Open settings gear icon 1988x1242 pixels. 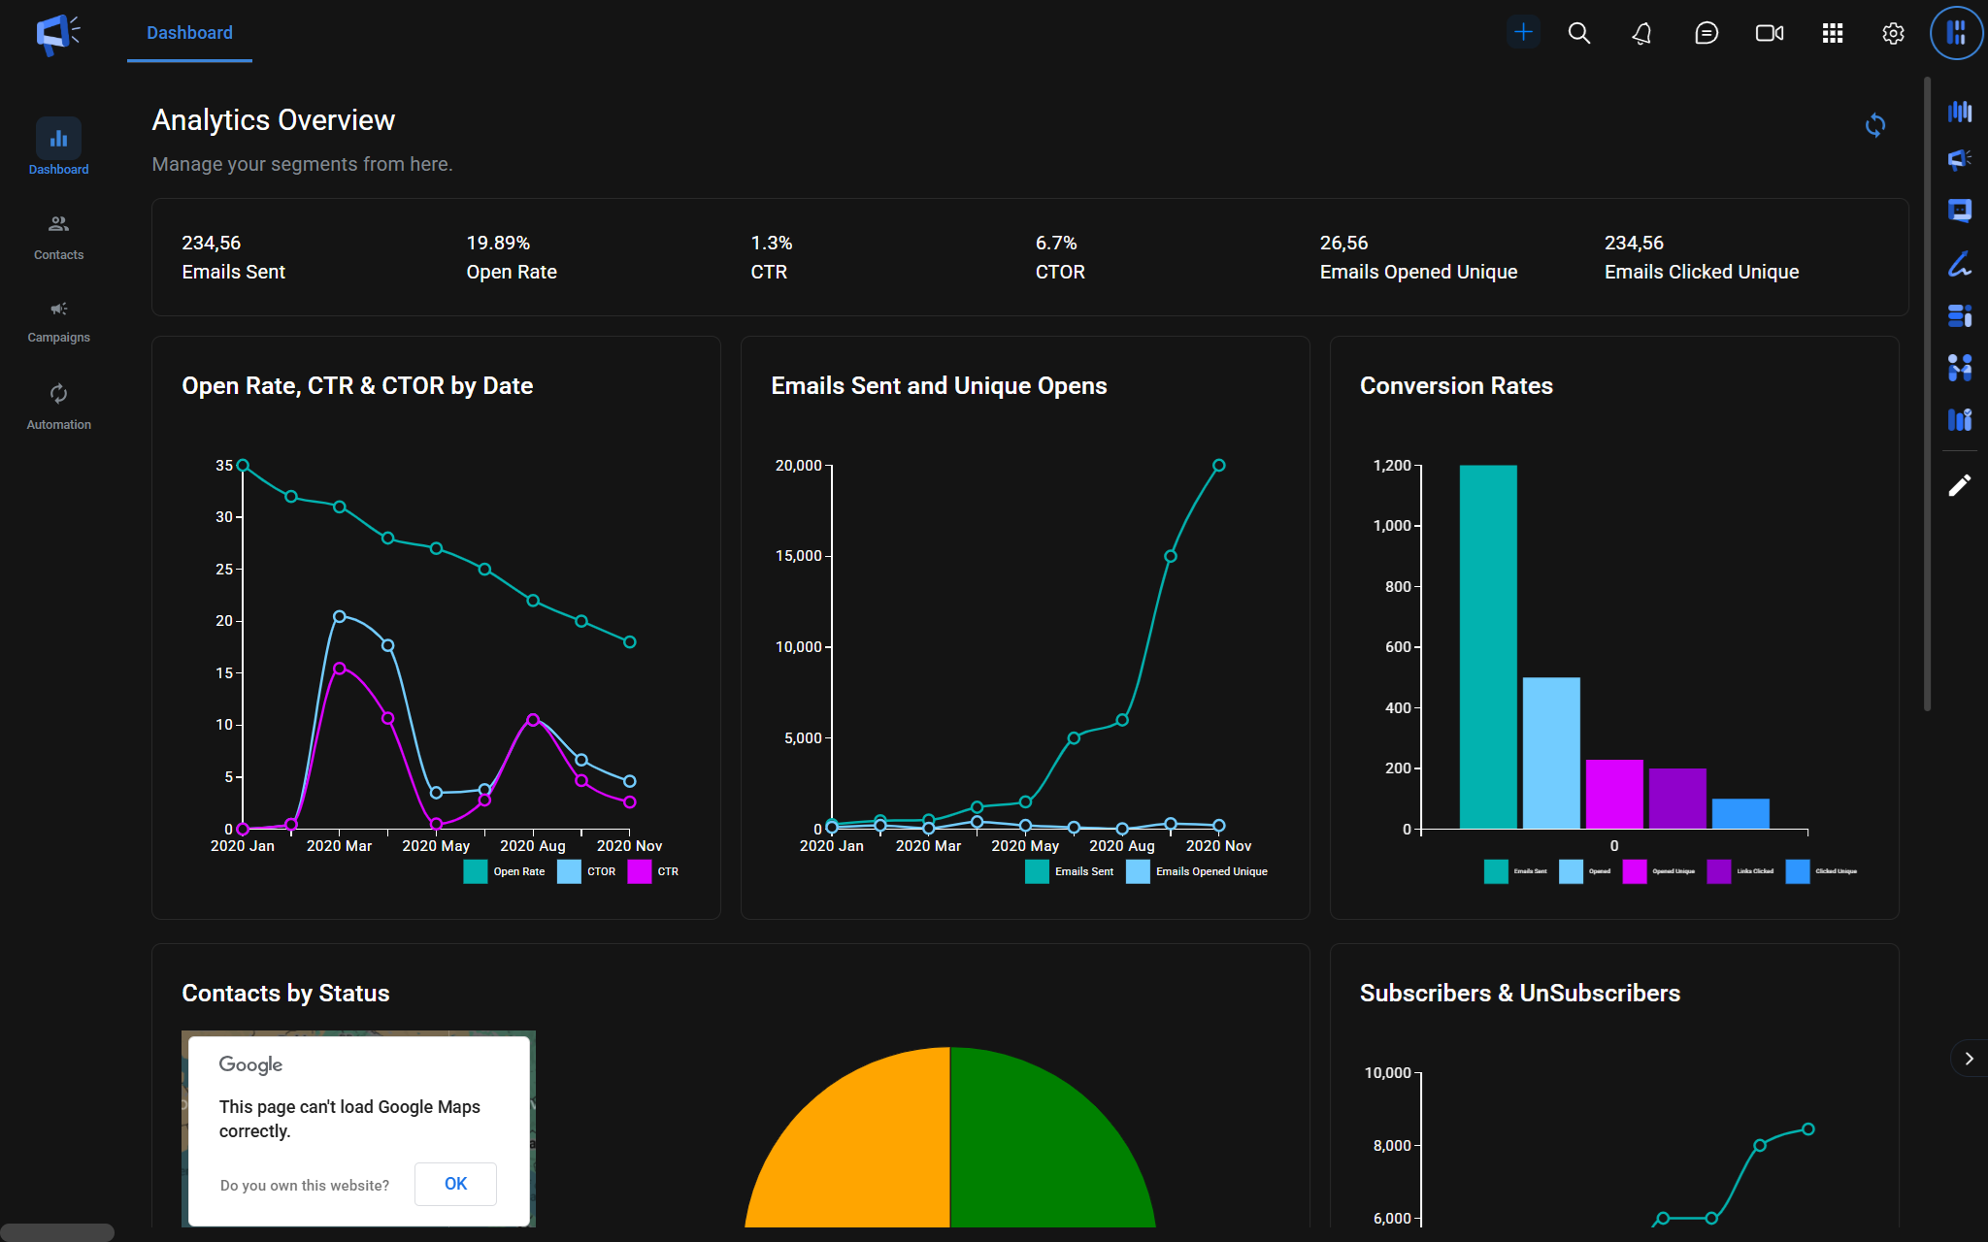tap(1893, 33)
